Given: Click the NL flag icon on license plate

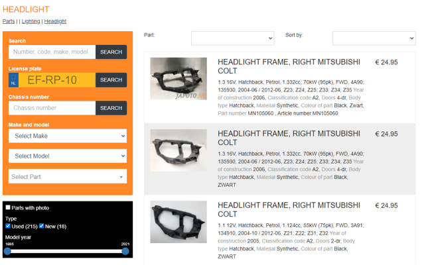Looking at the screenshot, I should (x=13, y=80).
